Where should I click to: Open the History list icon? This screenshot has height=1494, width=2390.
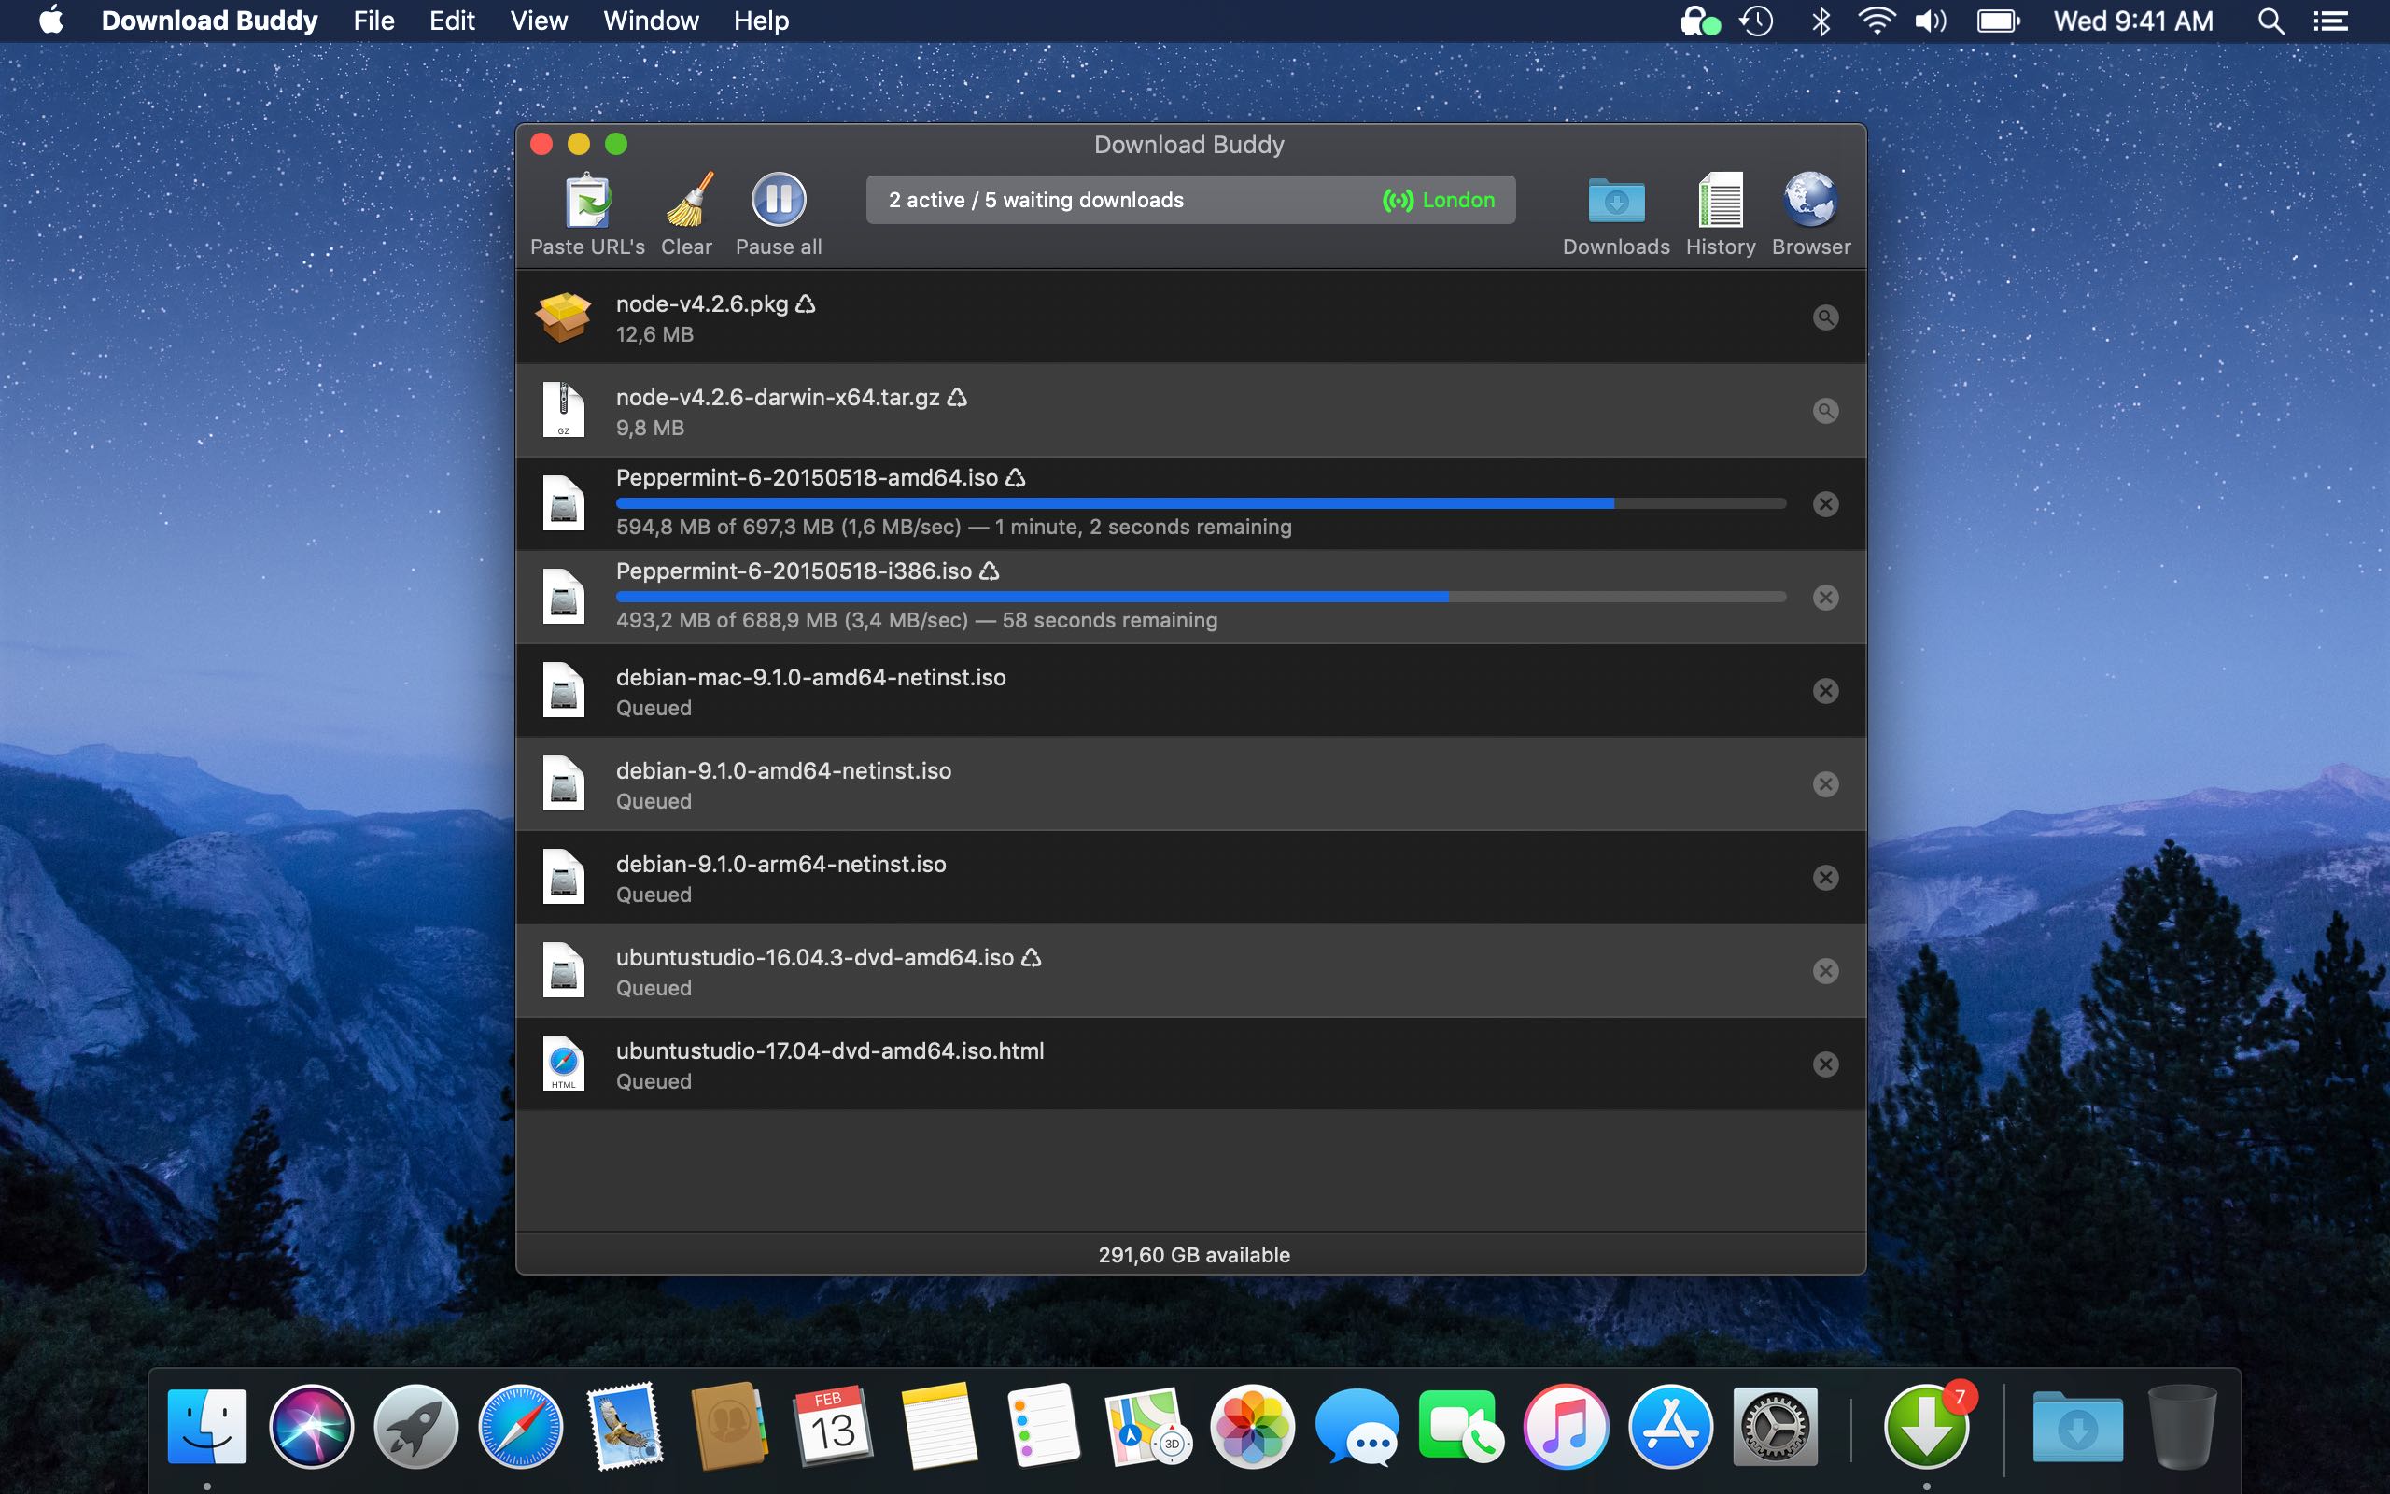click(1721, 200)
